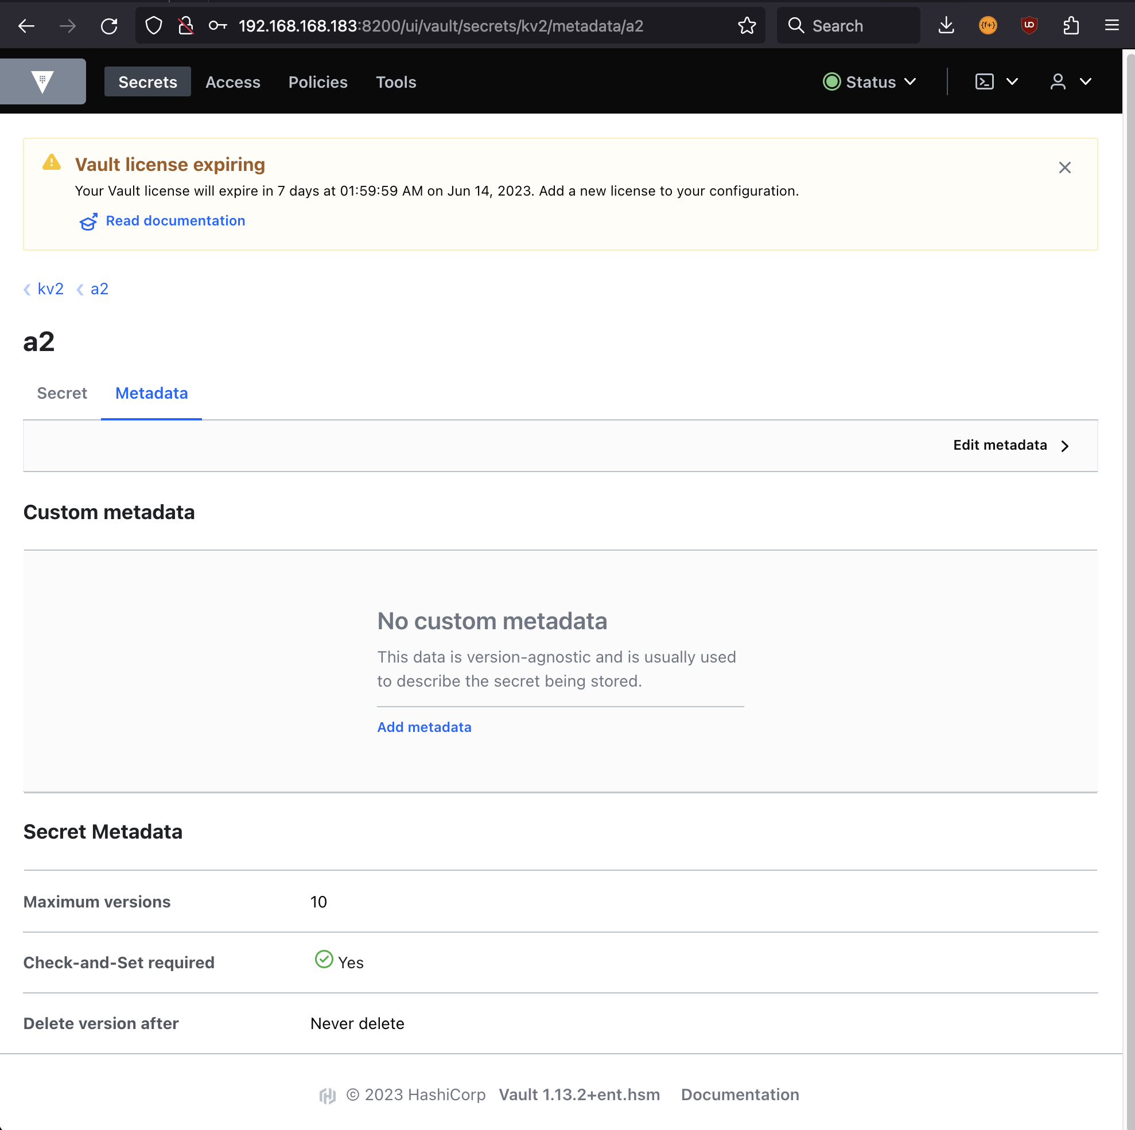Viewport: 1135px width, 1130px height.
Task: Toggle Check-and-Set required setting
Action: [323, 963]
